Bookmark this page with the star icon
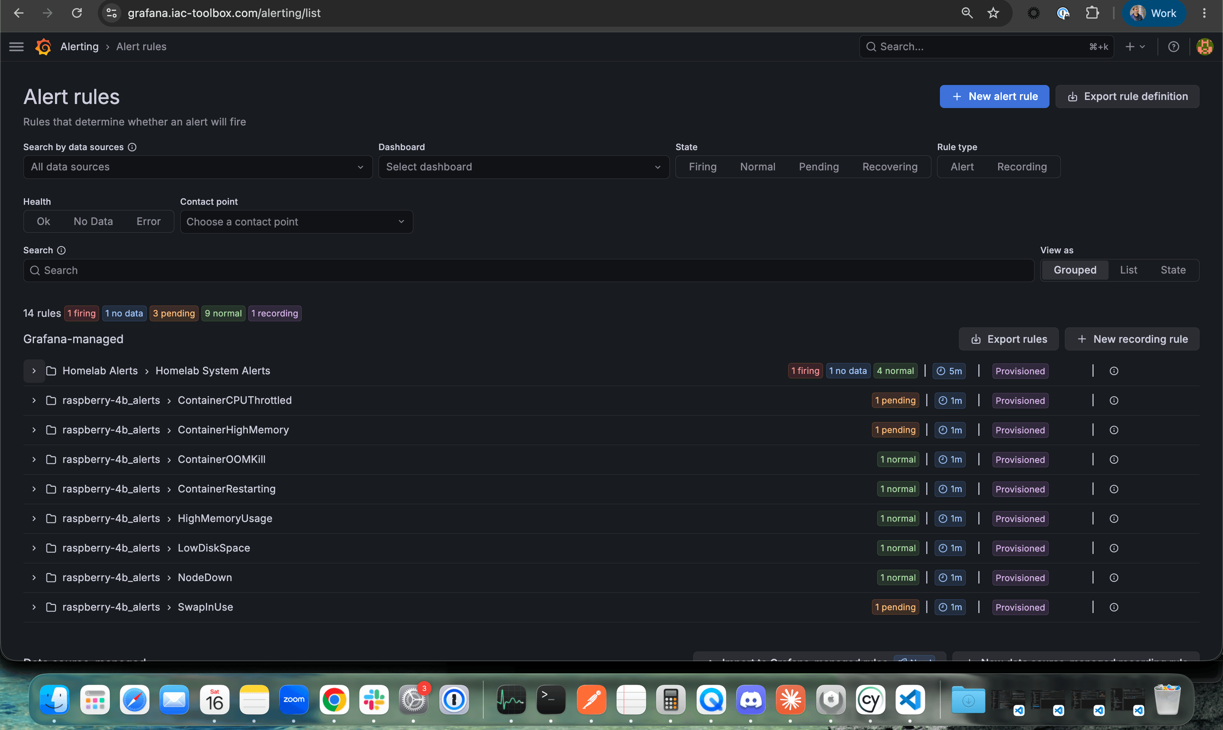The image size is (1223, 730). pos(993,13)
